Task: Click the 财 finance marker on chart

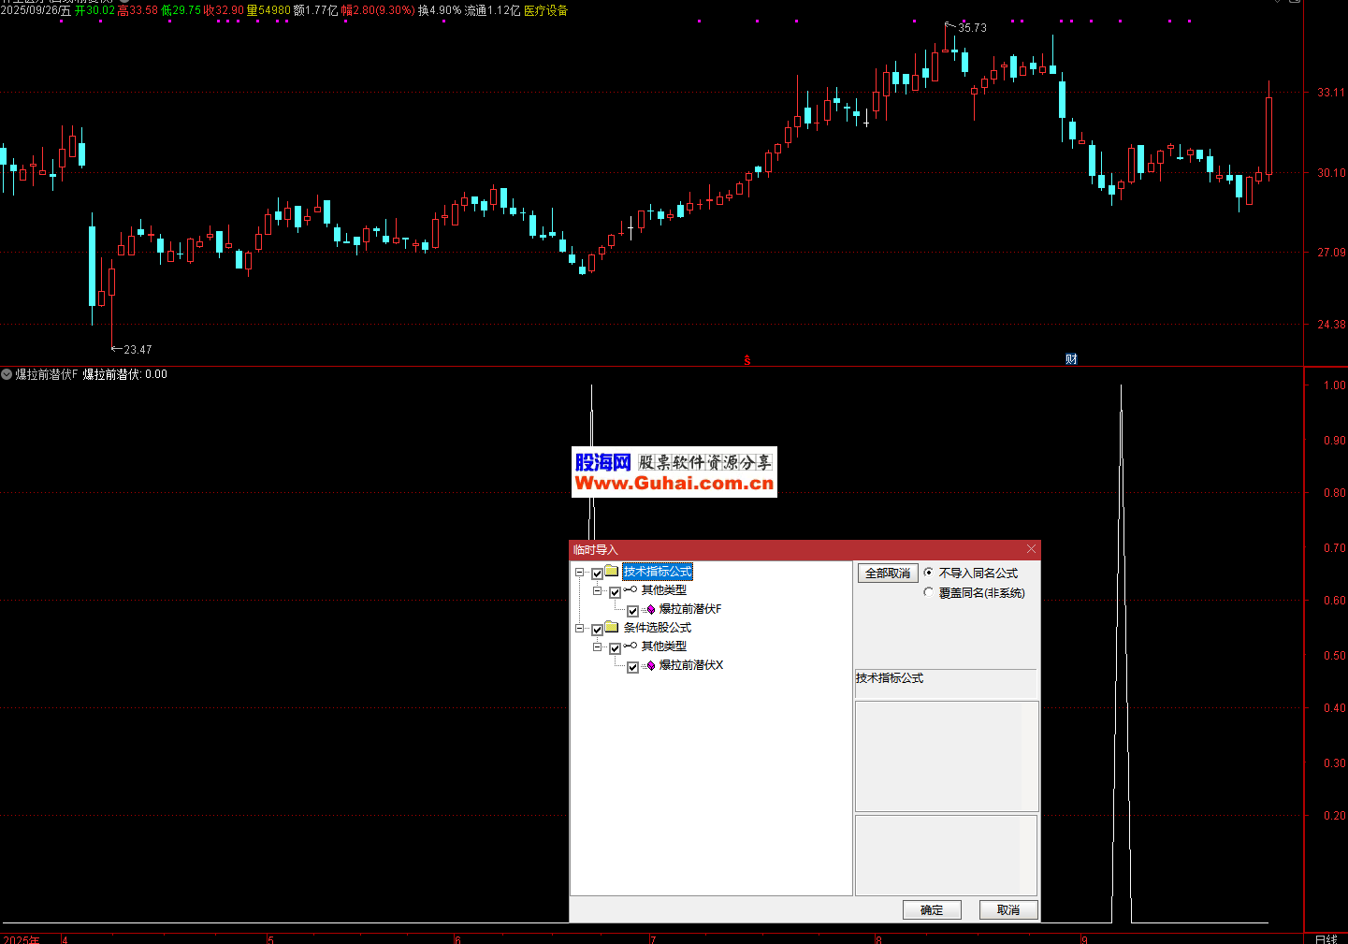Action: 1071,359
